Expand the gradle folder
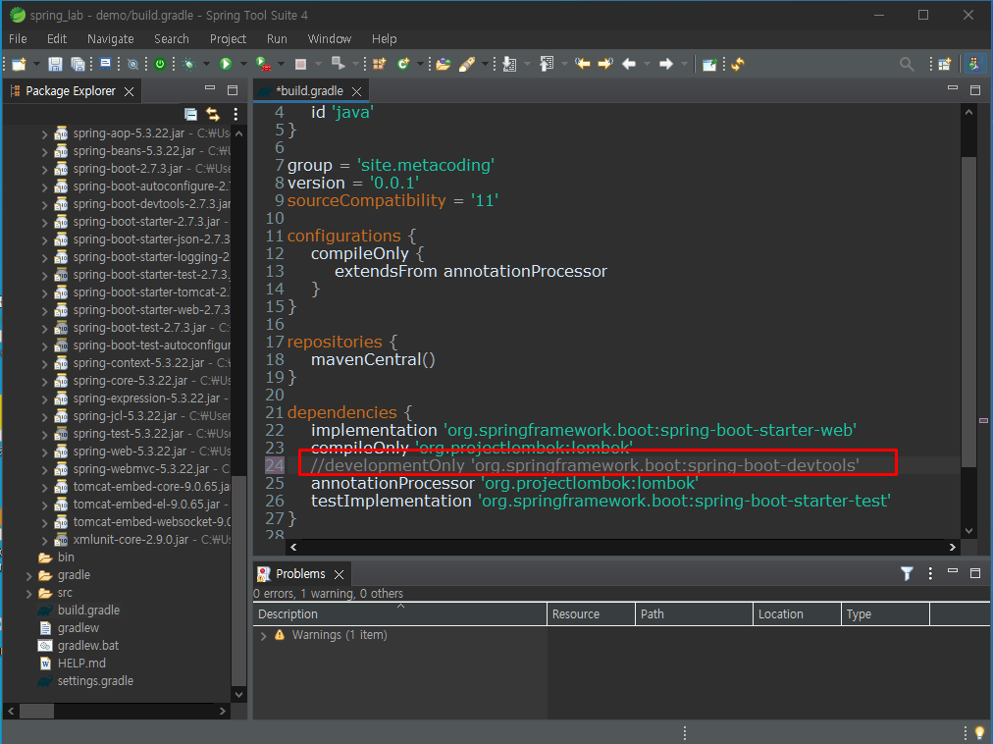 pos(29,576)
